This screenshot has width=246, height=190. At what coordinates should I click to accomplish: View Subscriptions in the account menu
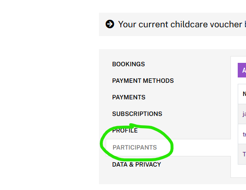(x=137, y=114)
